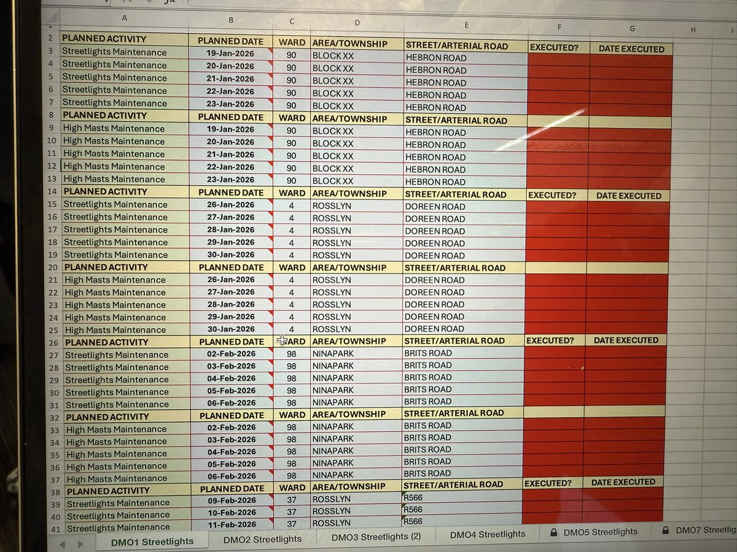Click WARD header cell in row 14
Viewport: 737px width, 552px height.
[x=292, y=193]
